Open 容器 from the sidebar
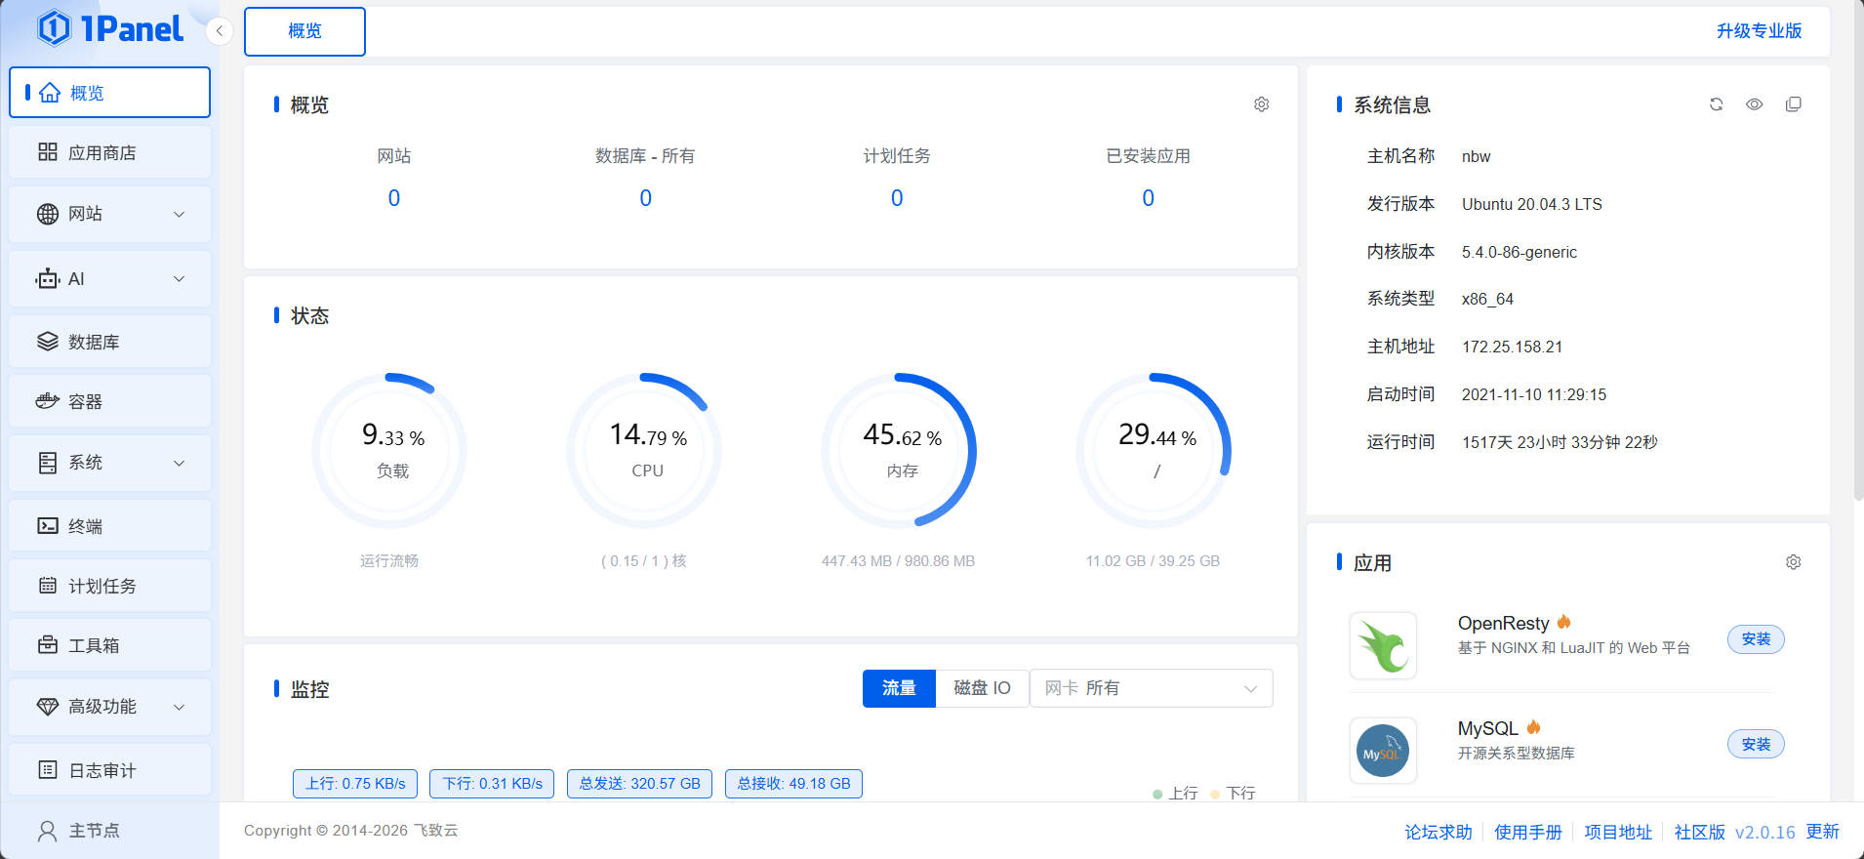 [x=109, y=401]
